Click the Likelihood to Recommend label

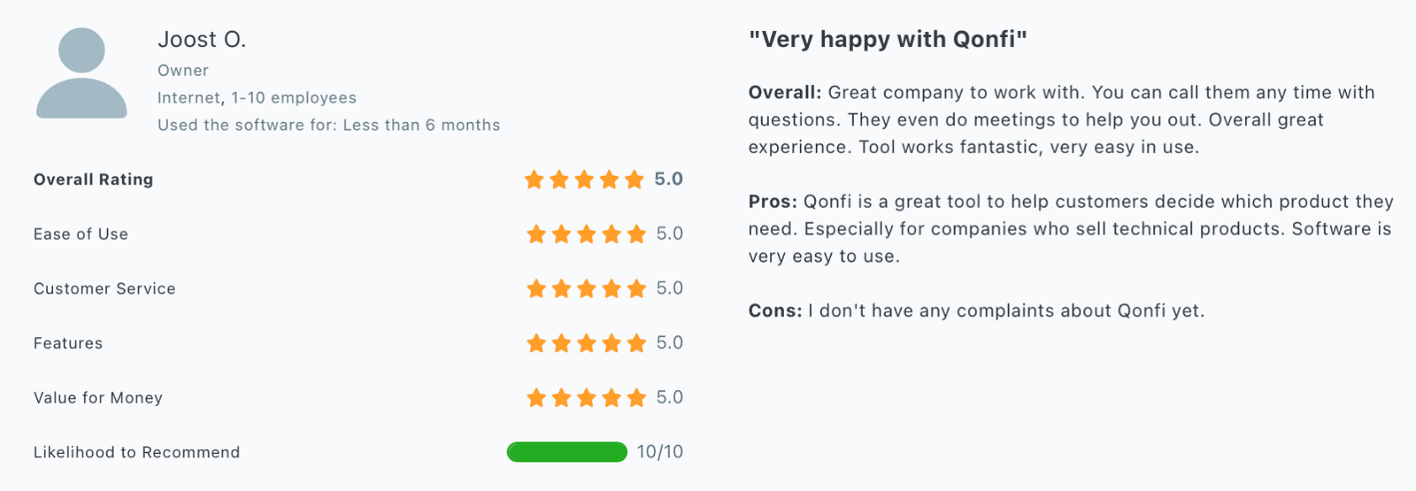click(137, 452)
